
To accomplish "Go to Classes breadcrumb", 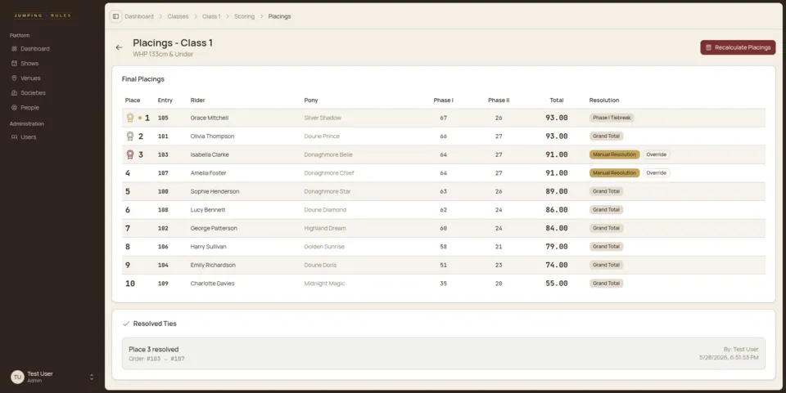I will click(x=178, y=16).
